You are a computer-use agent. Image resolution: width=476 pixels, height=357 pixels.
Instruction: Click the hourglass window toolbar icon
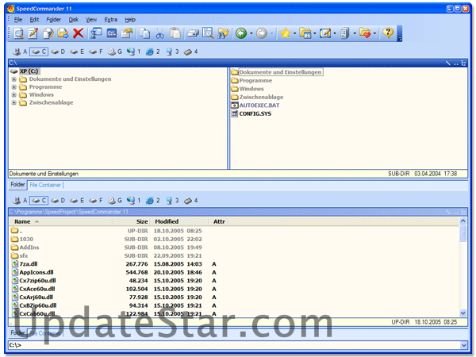pyautogui.click(x=97, y=33)
